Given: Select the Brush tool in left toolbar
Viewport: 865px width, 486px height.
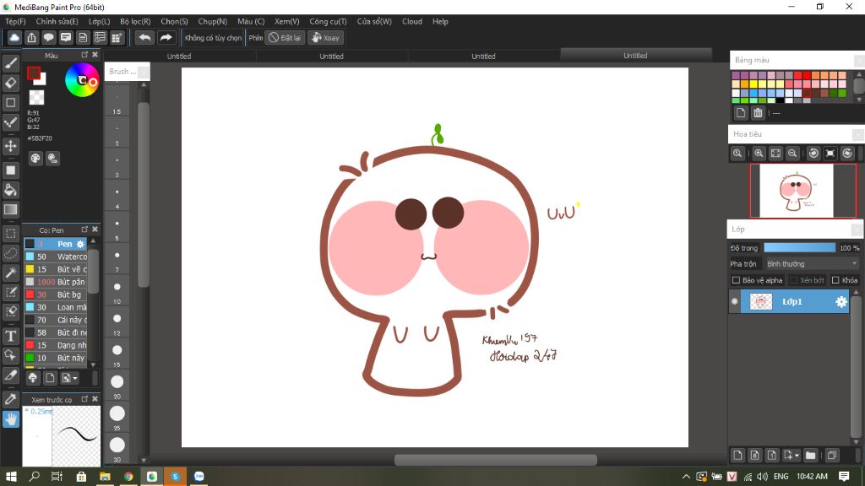Looking at the screenshot, I should [x=10, y=63].
